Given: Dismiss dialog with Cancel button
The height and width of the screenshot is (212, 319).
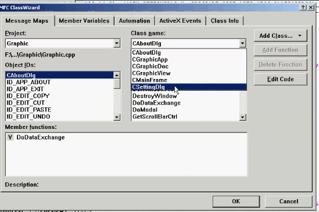Looking at the screenshot, I should (289, 202).
